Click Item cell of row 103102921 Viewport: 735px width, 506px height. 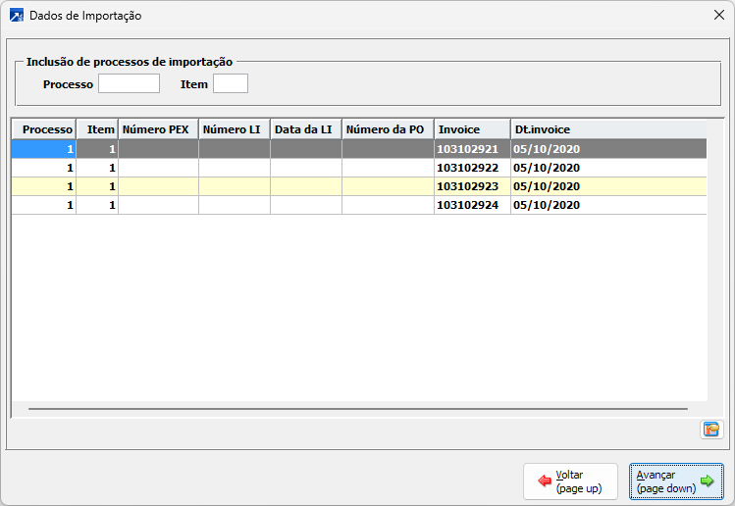click(x=97, y=149)
